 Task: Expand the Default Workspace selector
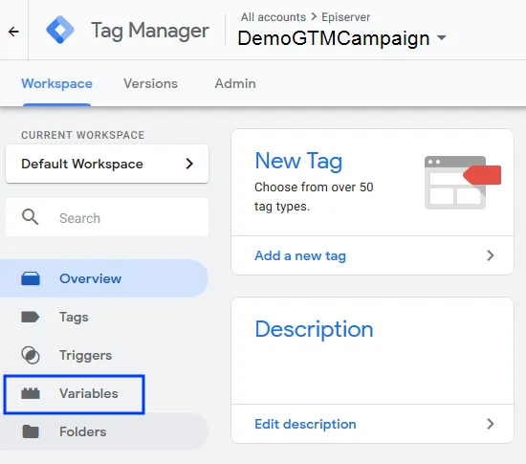coord(107,164)
